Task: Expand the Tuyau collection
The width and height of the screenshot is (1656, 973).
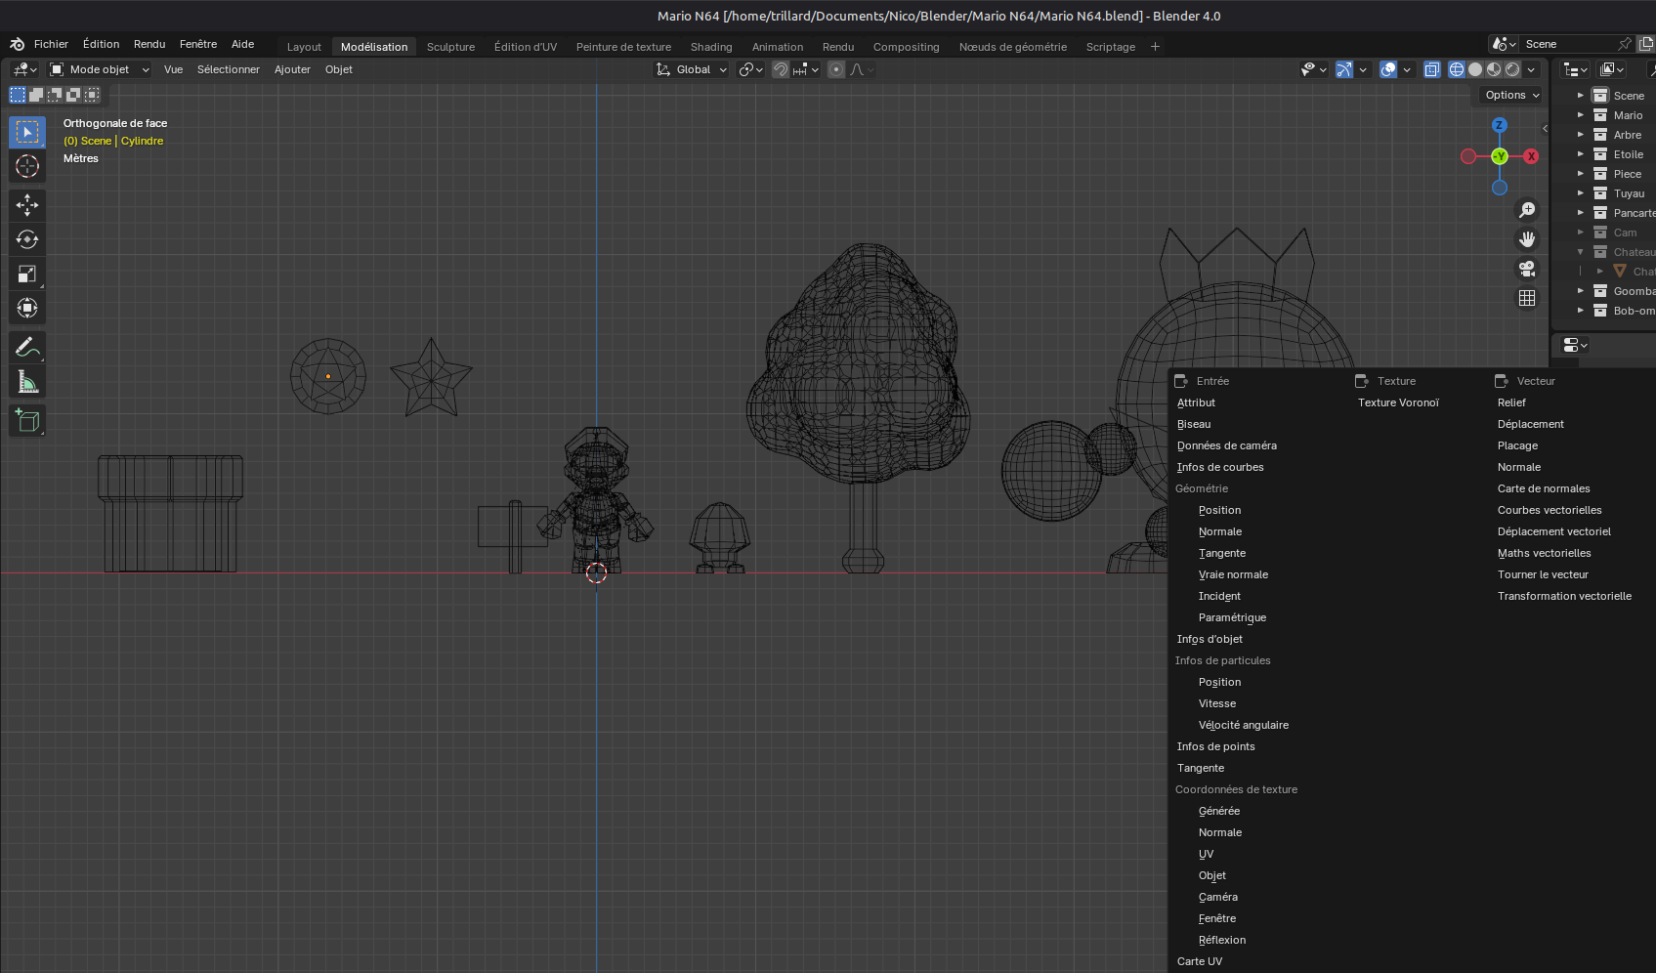Action: point(1581,193)
